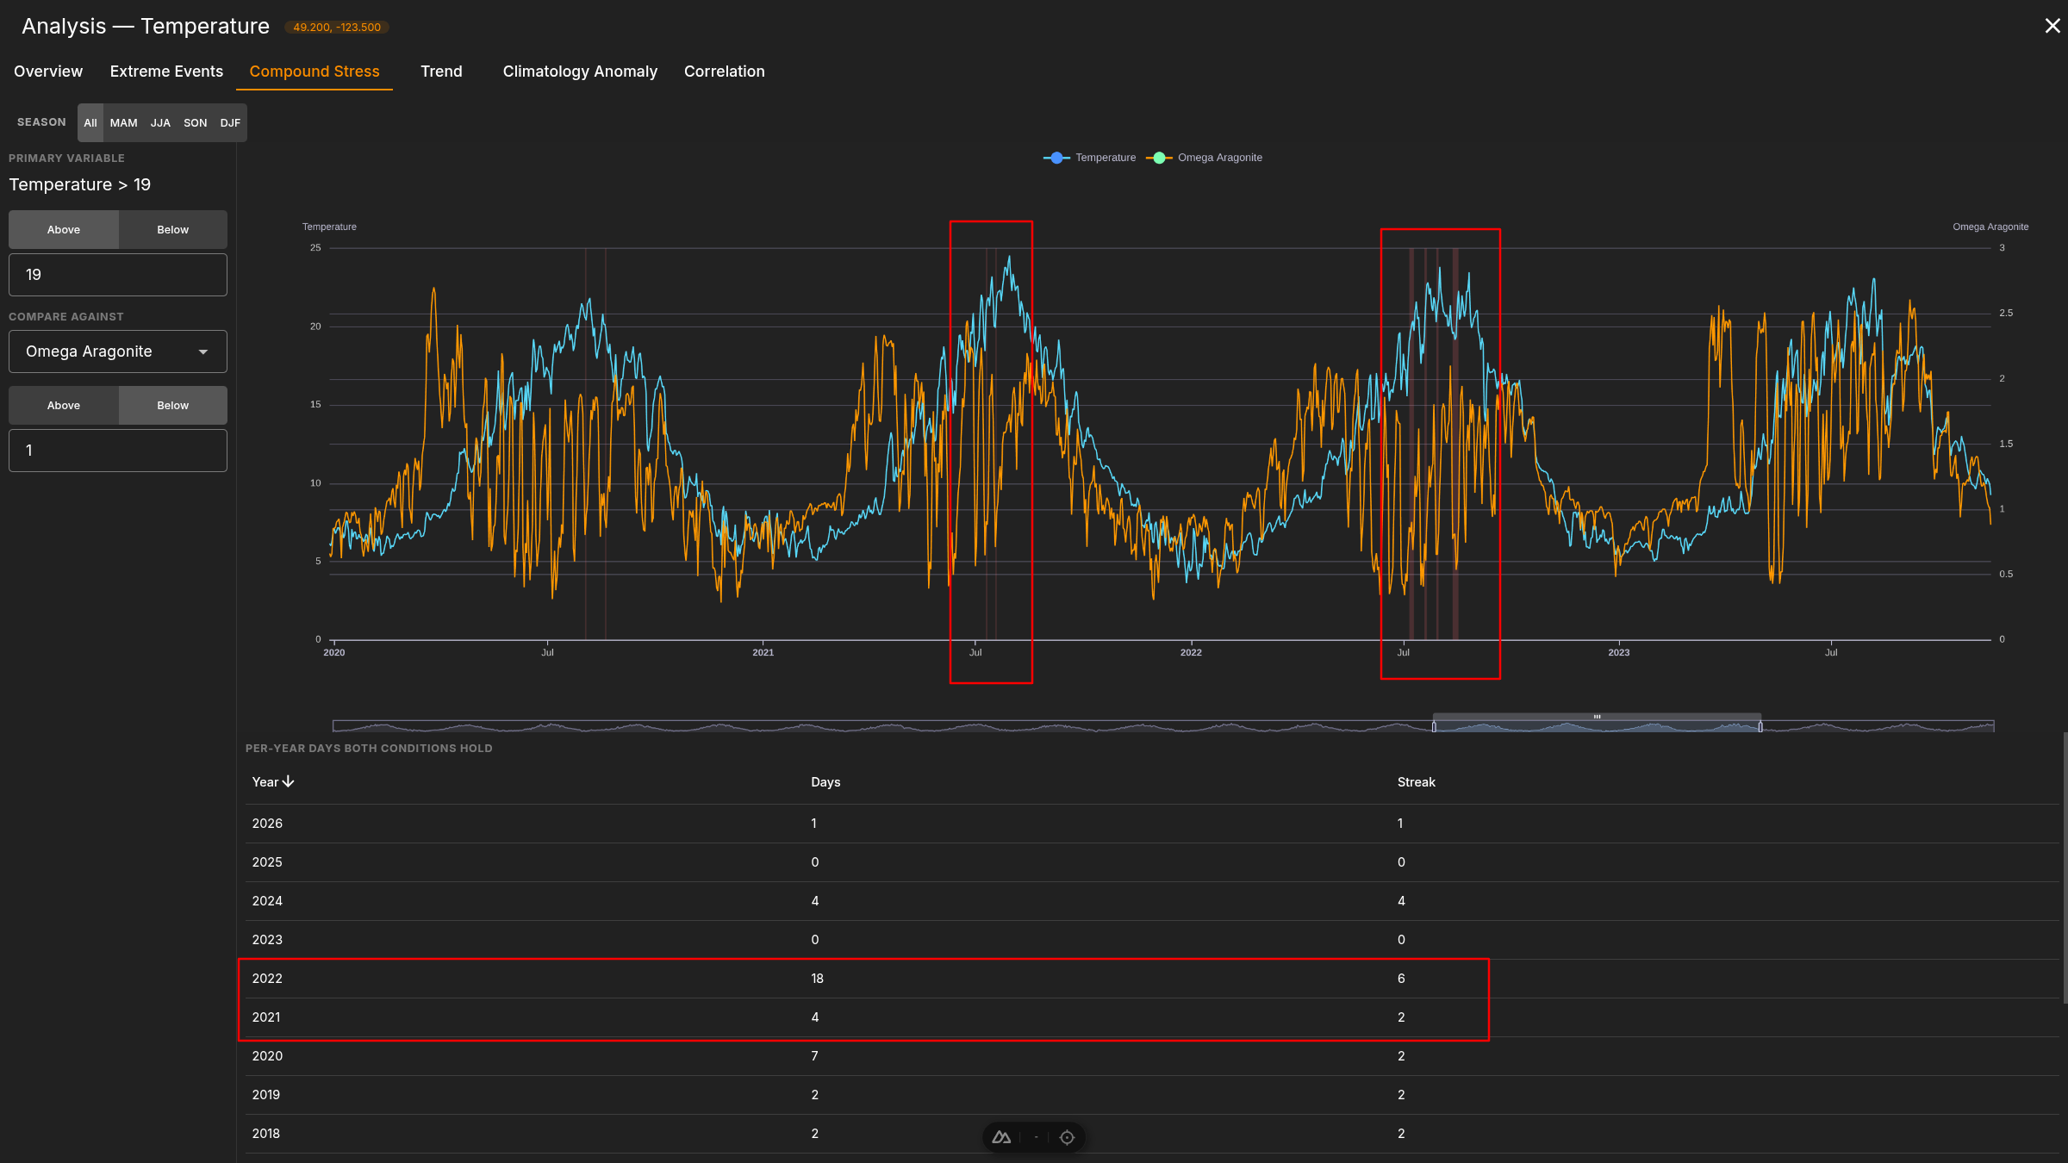This screenshot has width=2068, height=1163.
Task: Select the 2019 table row
Action: (1151, 1095)
